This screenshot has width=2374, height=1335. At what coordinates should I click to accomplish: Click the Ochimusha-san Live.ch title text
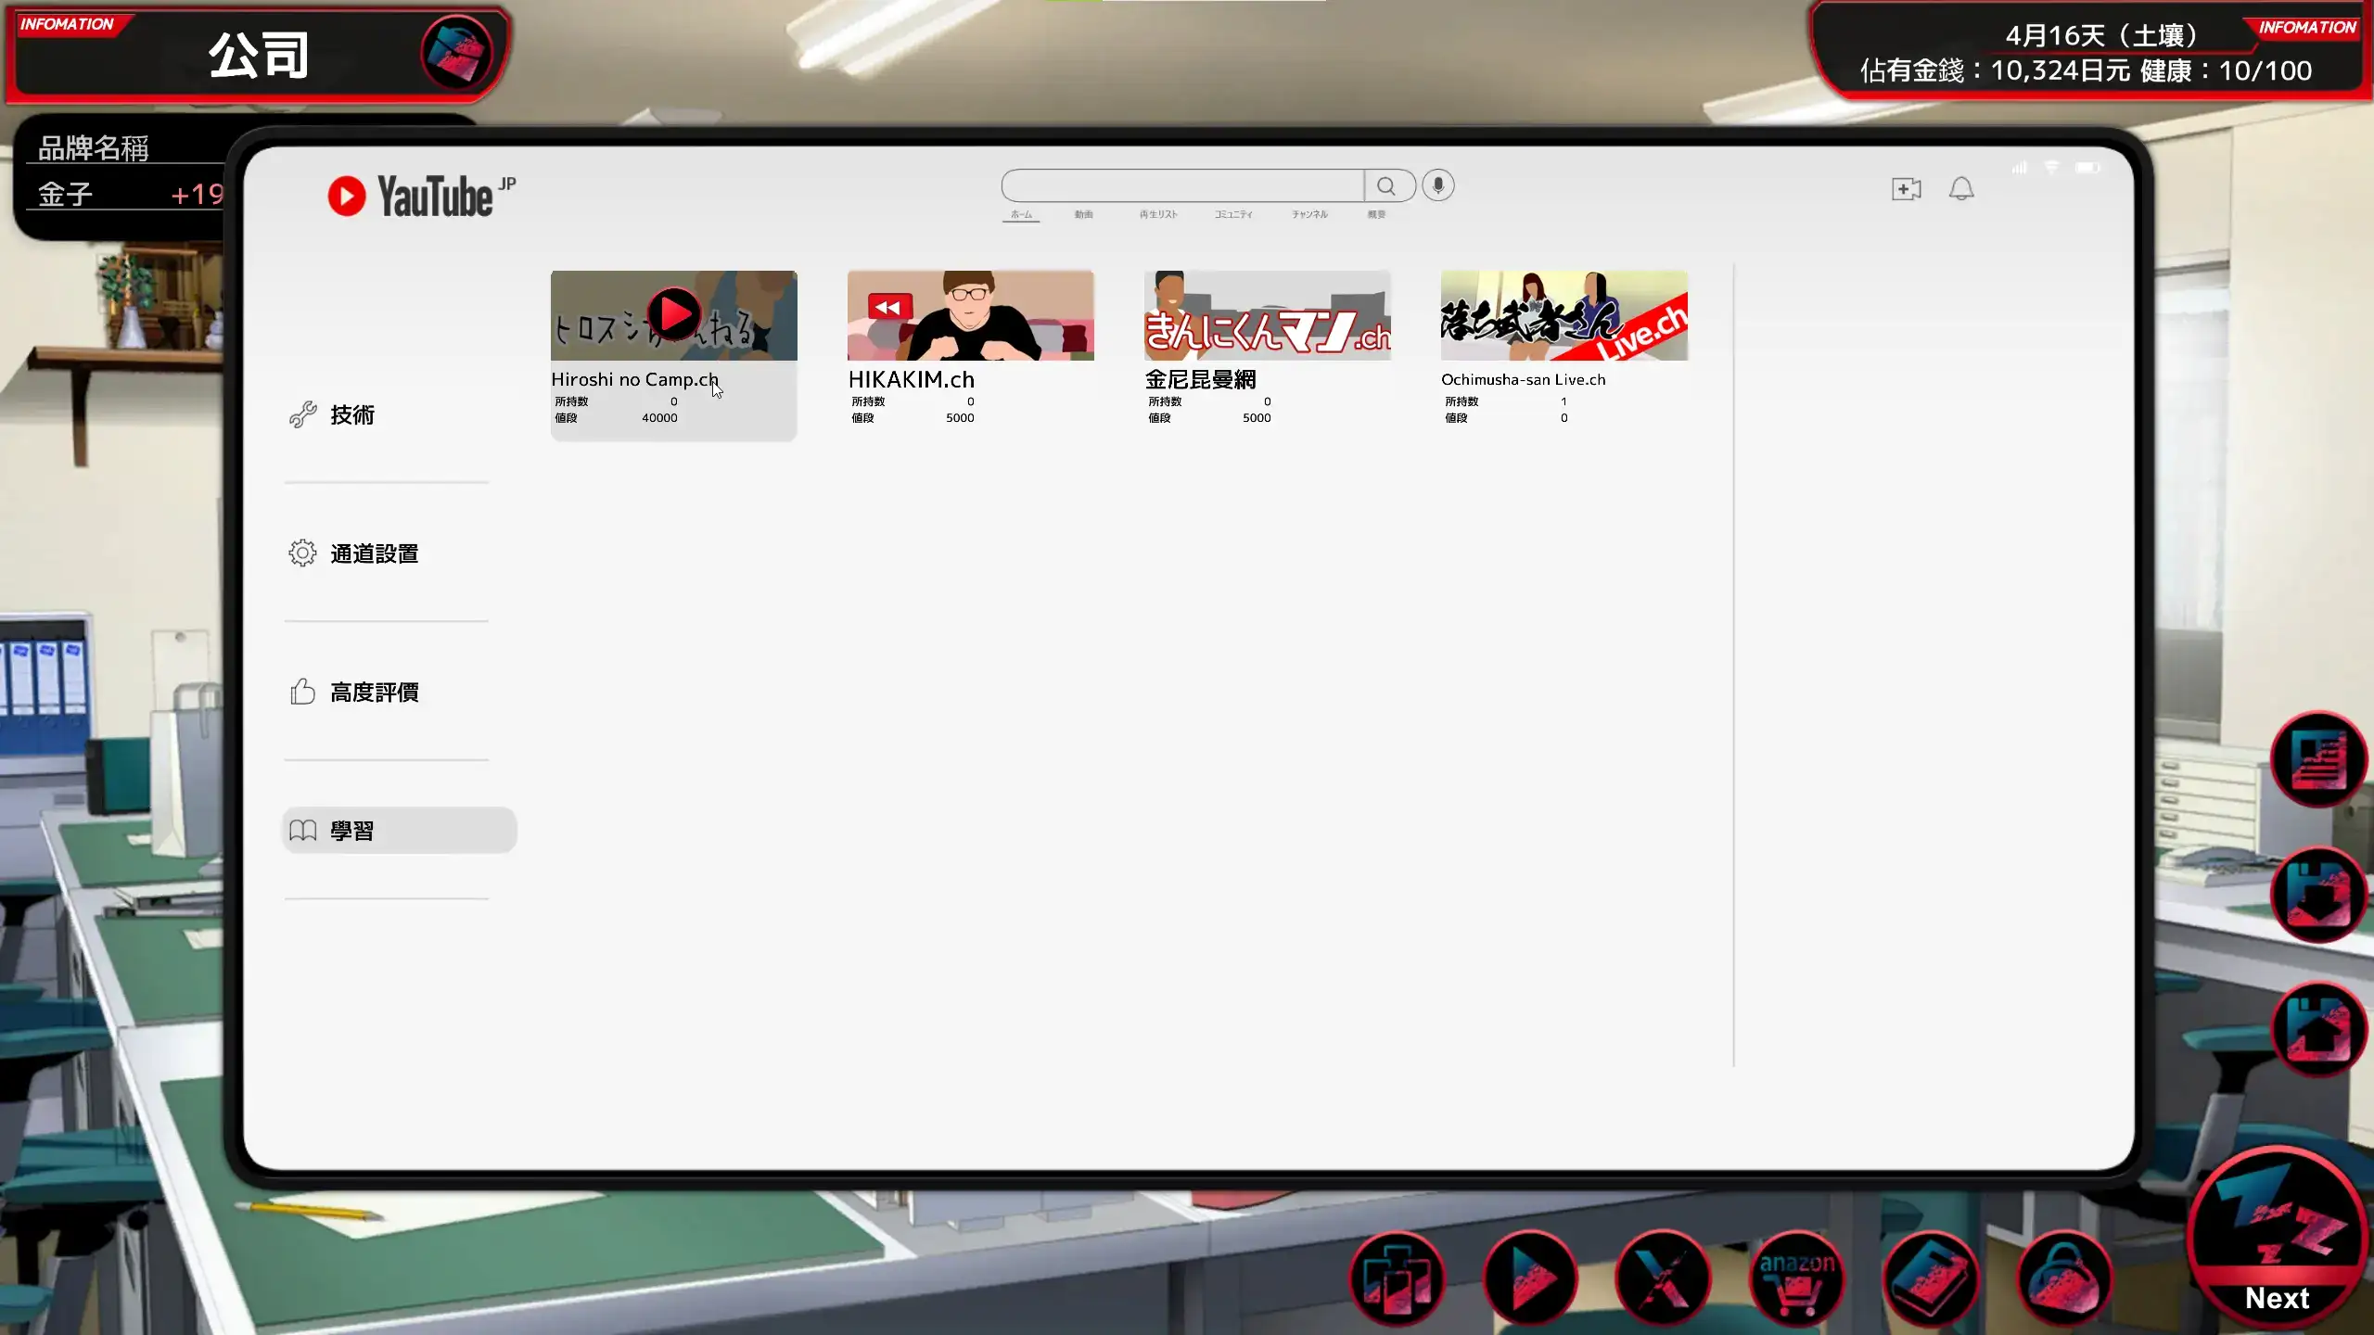click(x=1523, y=379)
